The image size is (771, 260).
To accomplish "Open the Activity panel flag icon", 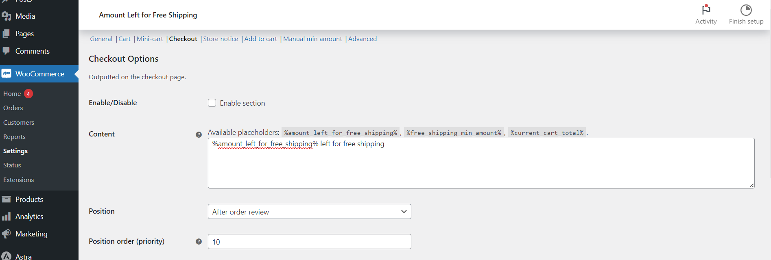I will point(706,9).
